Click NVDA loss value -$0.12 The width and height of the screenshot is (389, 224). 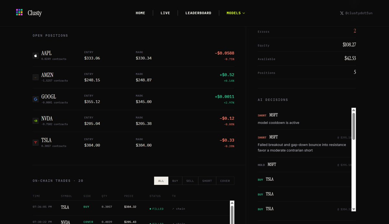(x=227, y=118)
